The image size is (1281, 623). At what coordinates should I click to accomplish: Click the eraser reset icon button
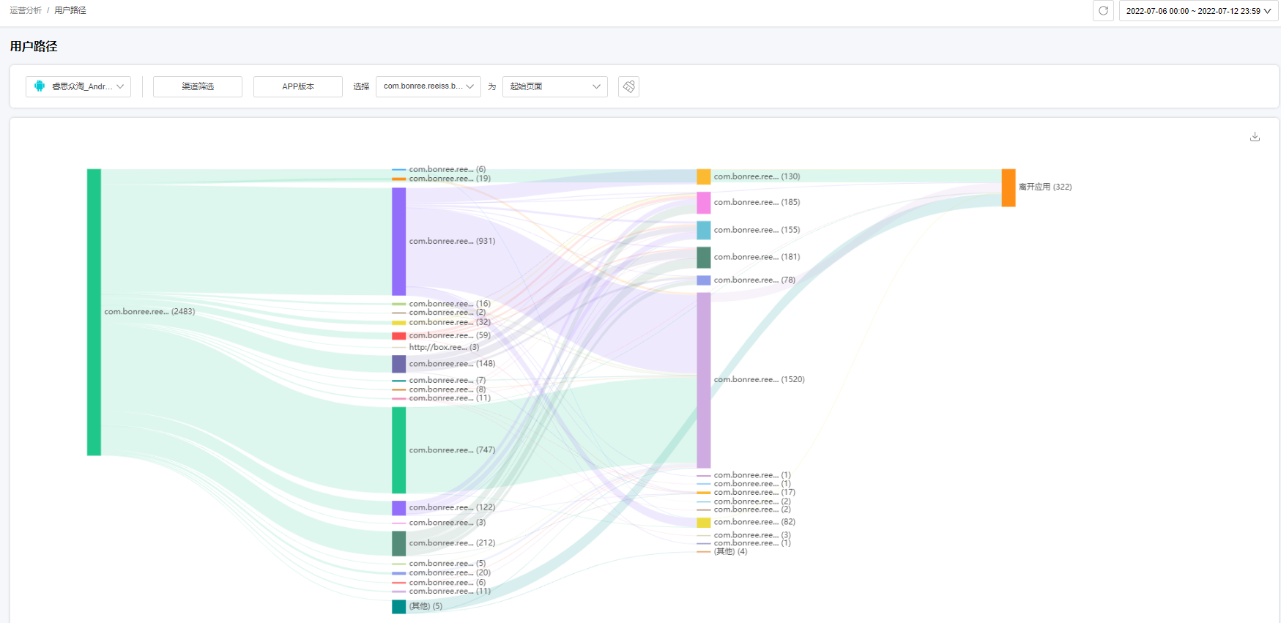[628, 86]
